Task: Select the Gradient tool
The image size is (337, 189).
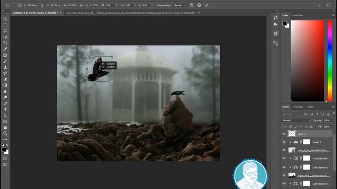Action: point(5,85)
